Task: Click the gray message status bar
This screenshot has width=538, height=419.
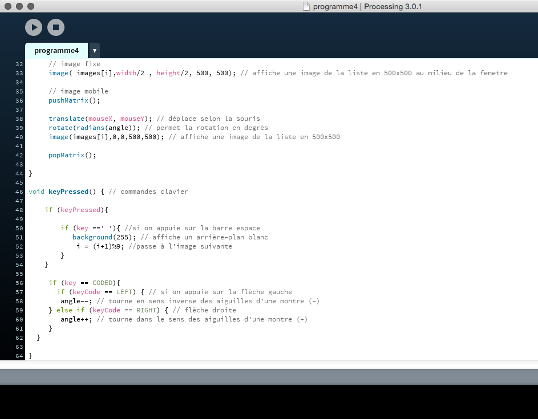Action: 269,377
